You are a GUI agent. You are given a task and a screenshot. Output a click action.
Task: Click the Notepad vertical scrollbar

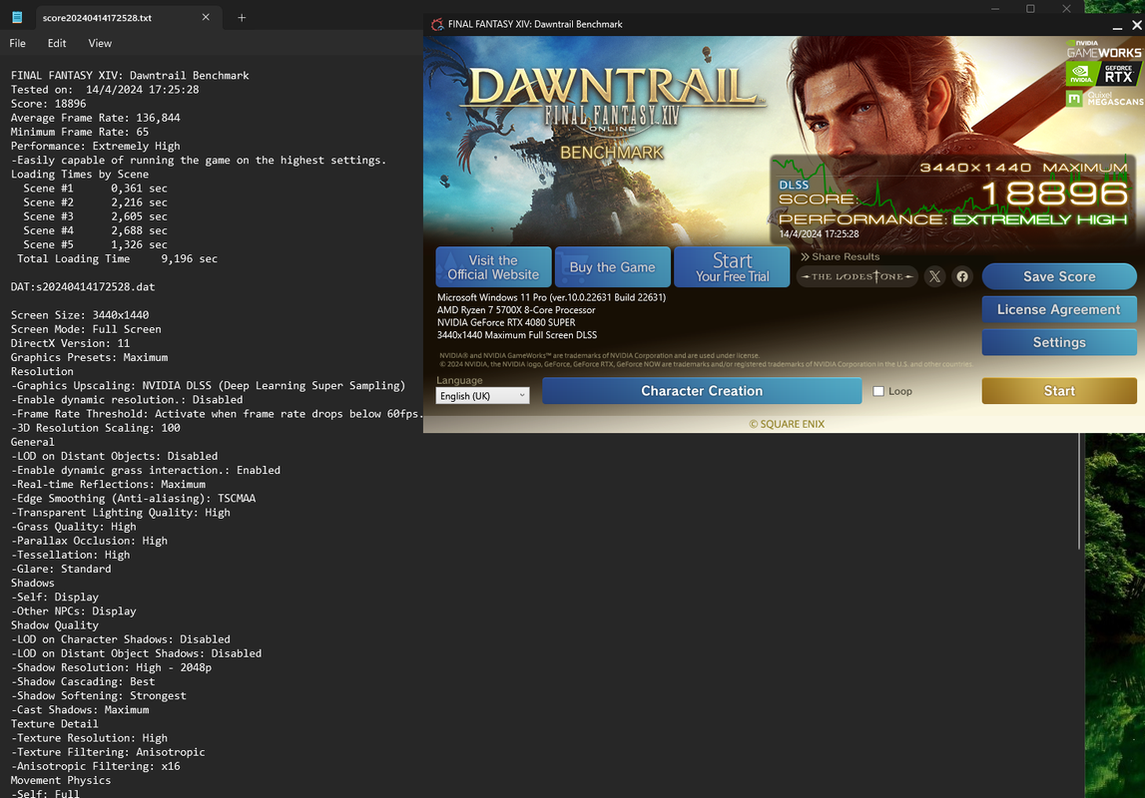pos(1078,490)
